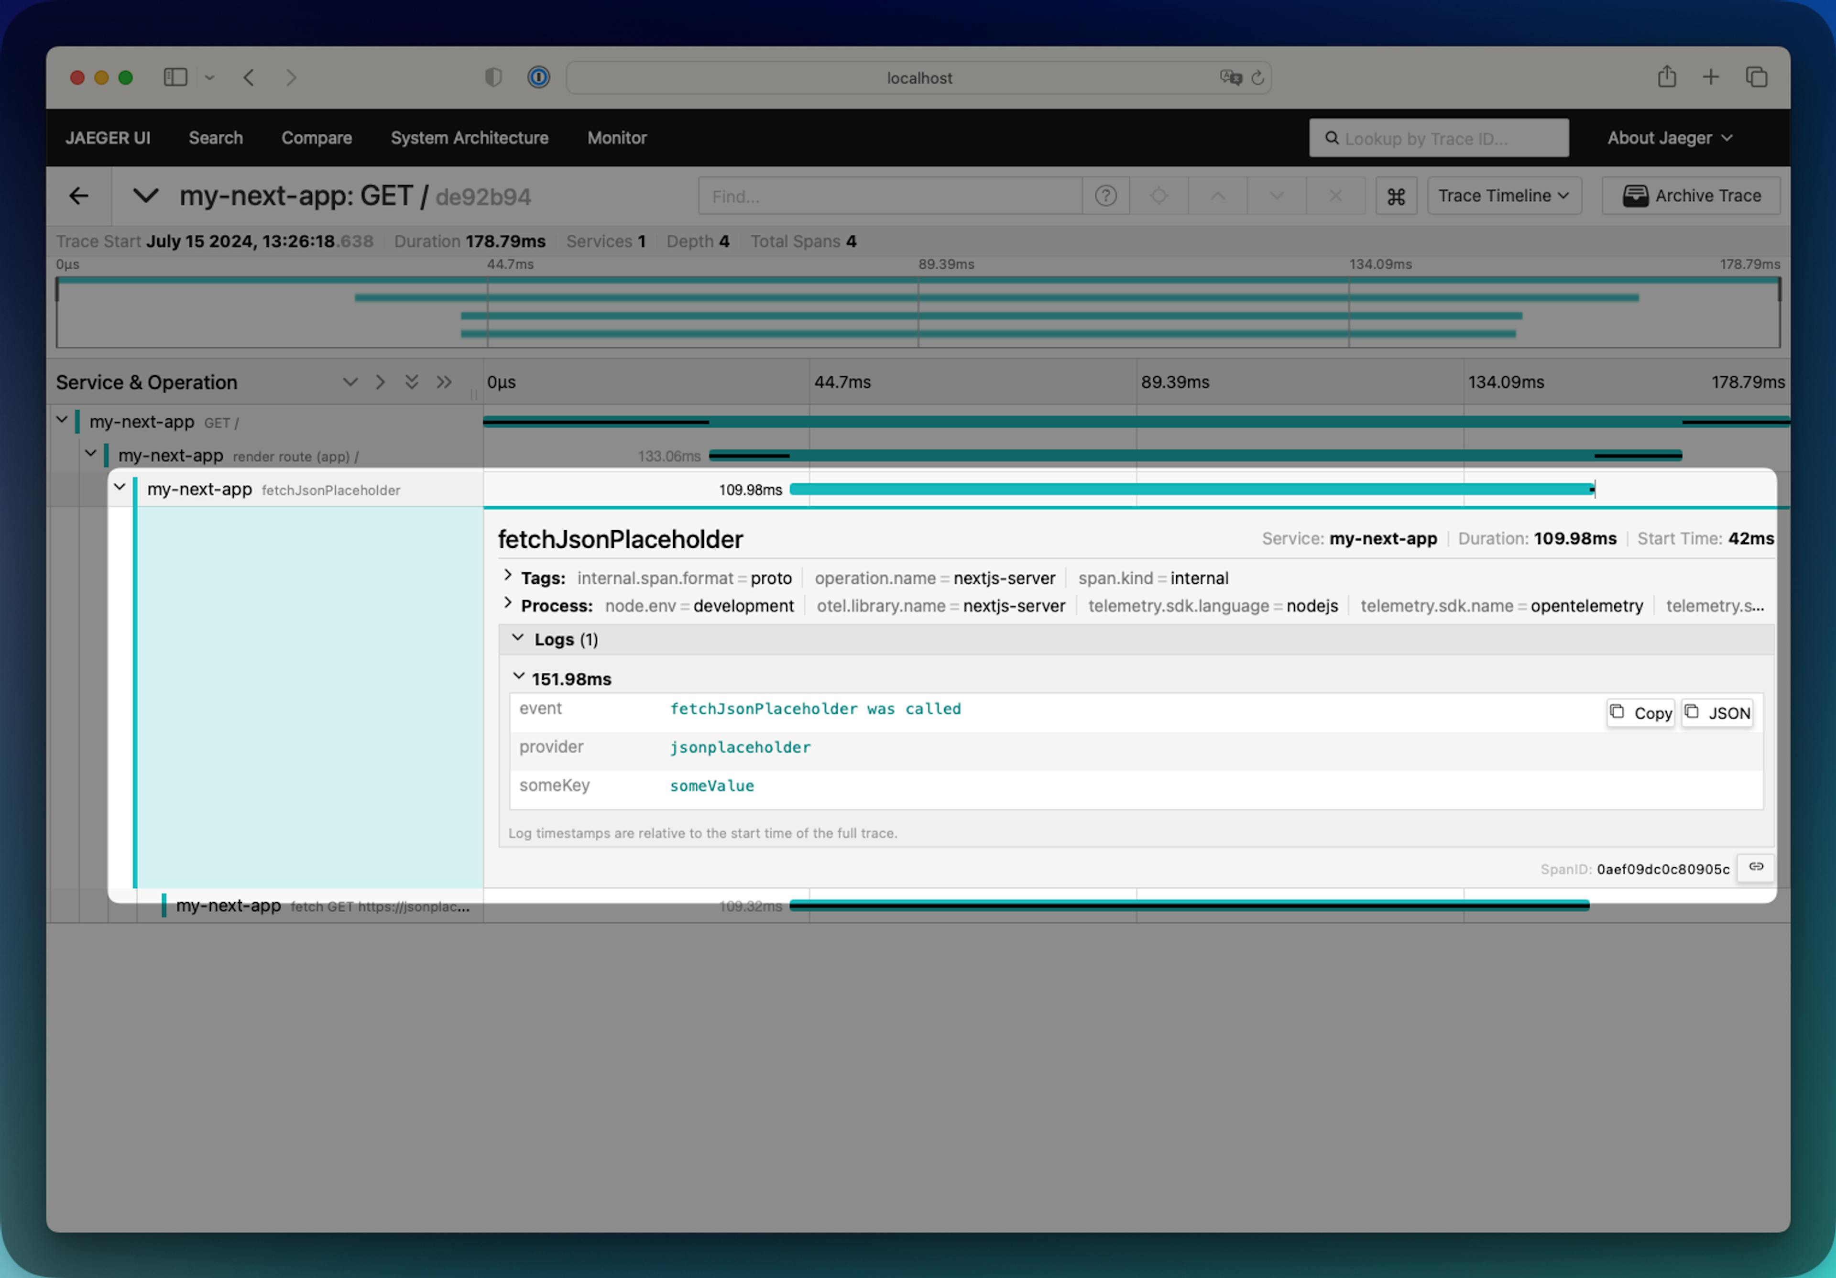The width and height of the screenshot is (1836, 1278).
Task: Click the Archive Trace button
Action: (x=1691, y=196)
